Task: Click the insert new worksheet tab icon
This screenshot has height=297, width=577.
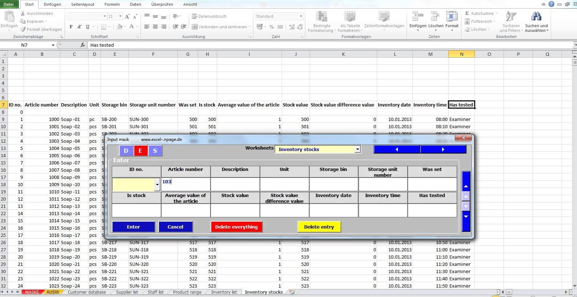Action: 292,292
